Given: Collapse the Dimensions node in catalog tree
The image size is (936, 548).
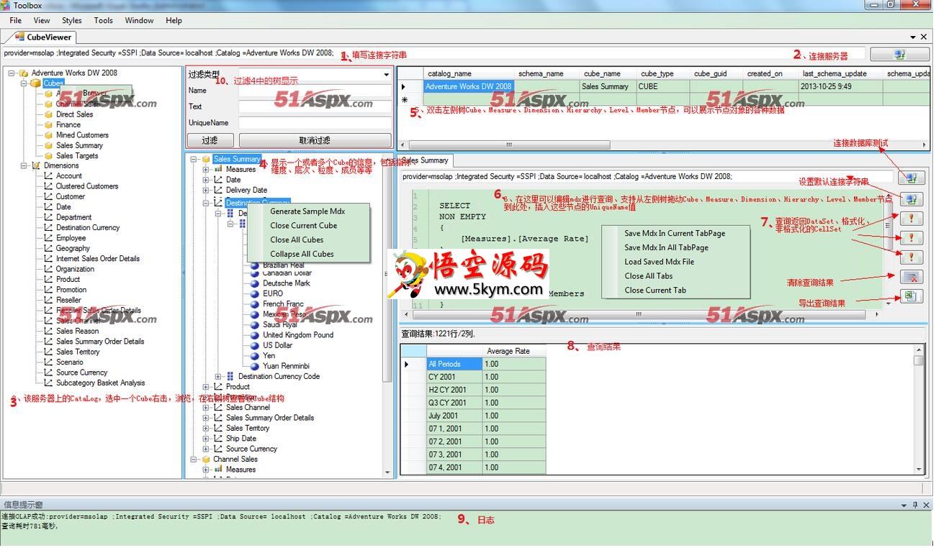Looking at the screenshot, I should click(24, 165).
